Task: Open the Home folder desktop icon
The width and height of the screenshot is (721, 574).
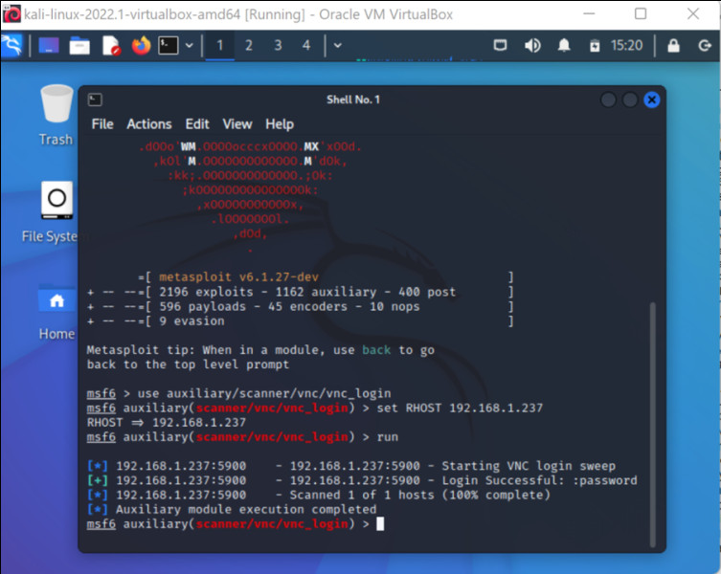Action: pyautogui.click(x=56, y=313)
